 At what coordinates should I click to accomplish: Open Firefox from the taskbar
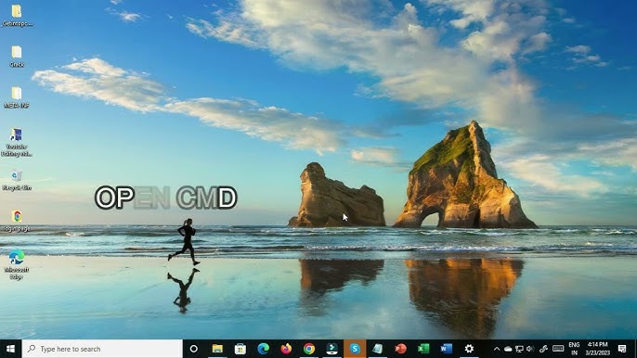tap(286, 349)
